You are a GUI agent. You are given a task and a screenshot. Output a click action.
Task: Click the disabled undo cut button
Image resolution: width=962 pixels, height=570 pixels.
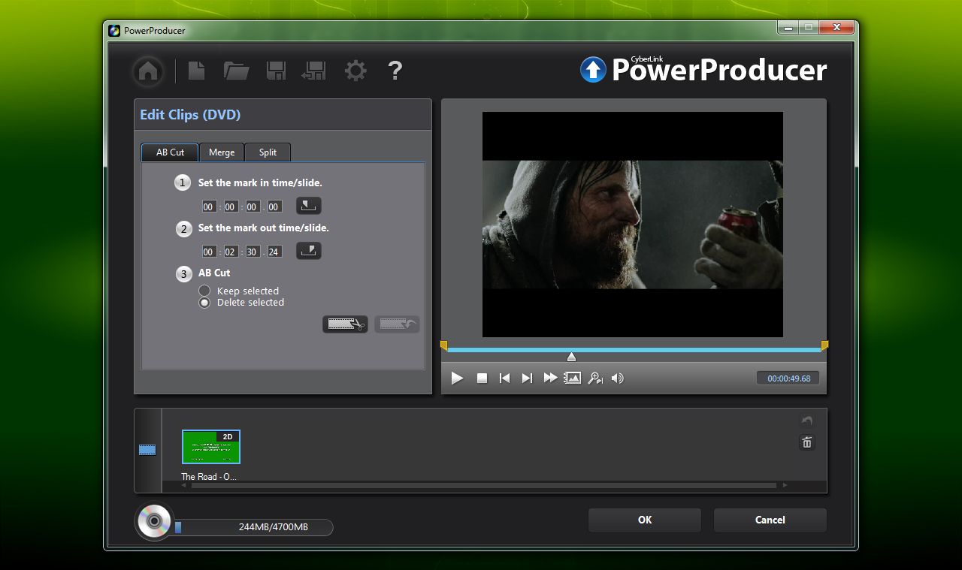[396, 324]
